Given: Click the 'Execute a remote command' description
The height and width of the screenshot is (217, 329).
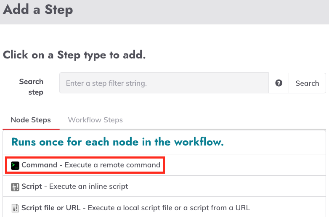Looking at the screenshot, I should click(x=112, y=165).
